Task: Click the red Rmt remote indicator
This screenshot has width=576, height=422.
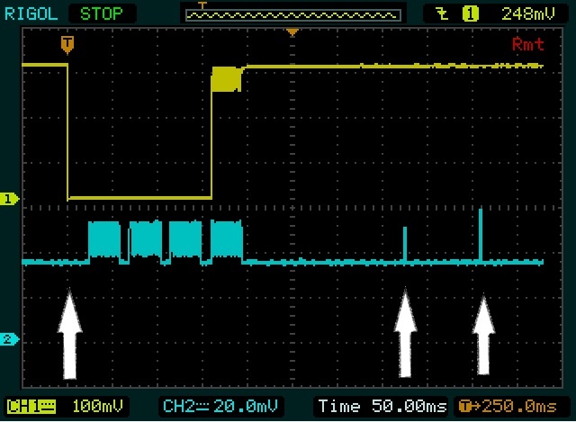Action: click(526, 42)
